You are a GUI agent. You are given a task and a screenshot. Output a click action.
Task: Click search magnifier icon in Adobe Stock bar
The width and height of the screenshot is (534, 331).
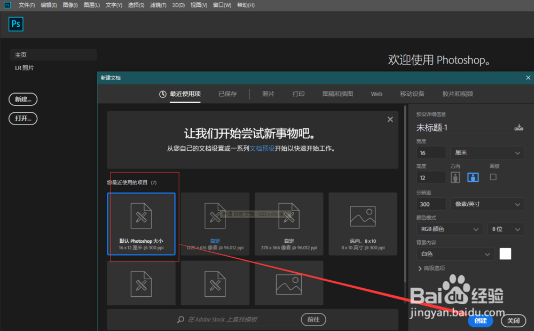point(181,319)
